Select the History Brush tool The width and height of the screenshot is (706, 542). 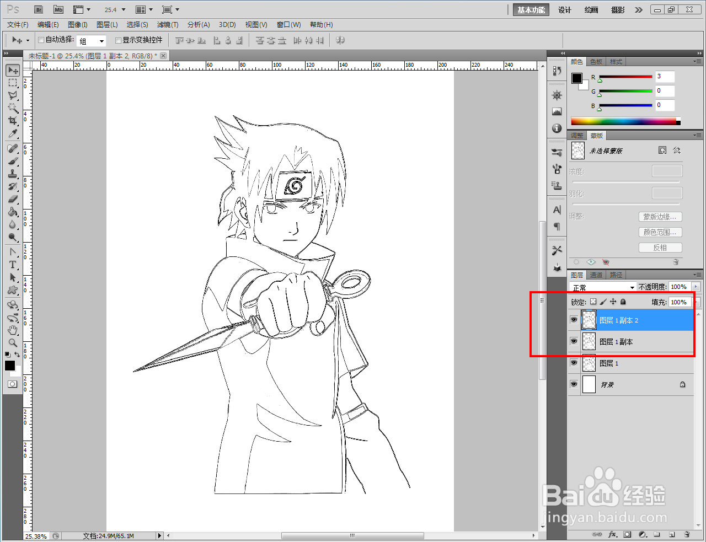coord(13,186)
